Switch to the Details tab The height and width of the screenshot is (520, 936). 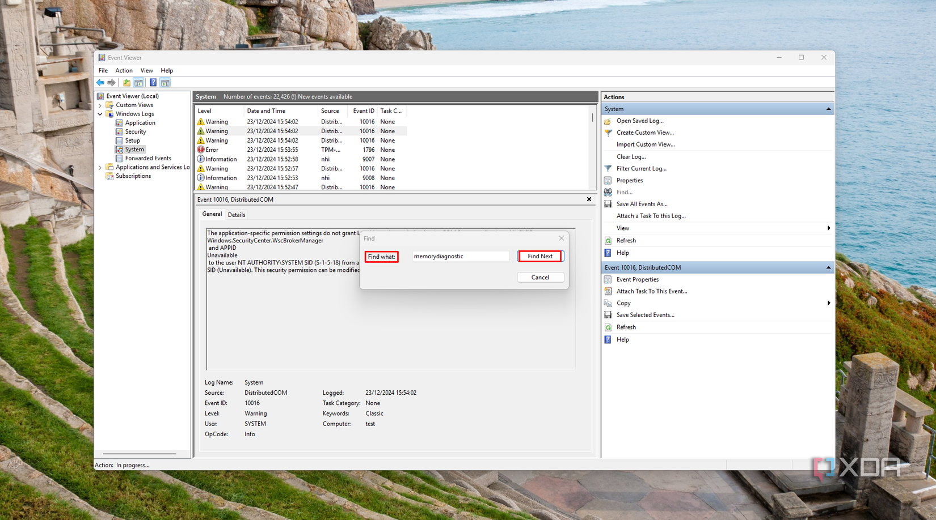click(237, 215)
